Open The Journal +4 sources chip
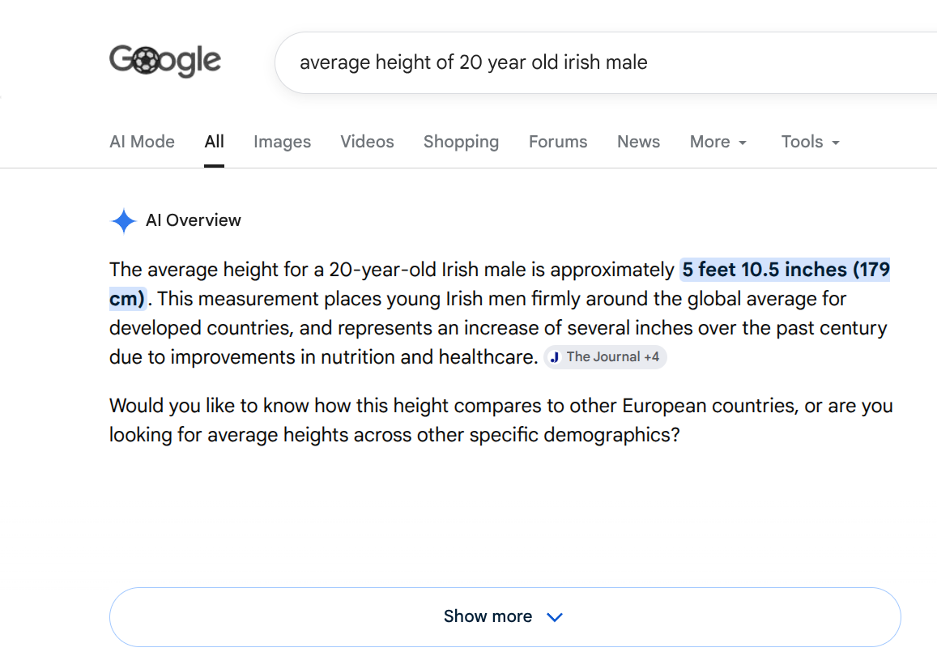This screenshot has width=937, height=669. click(605, 357)
